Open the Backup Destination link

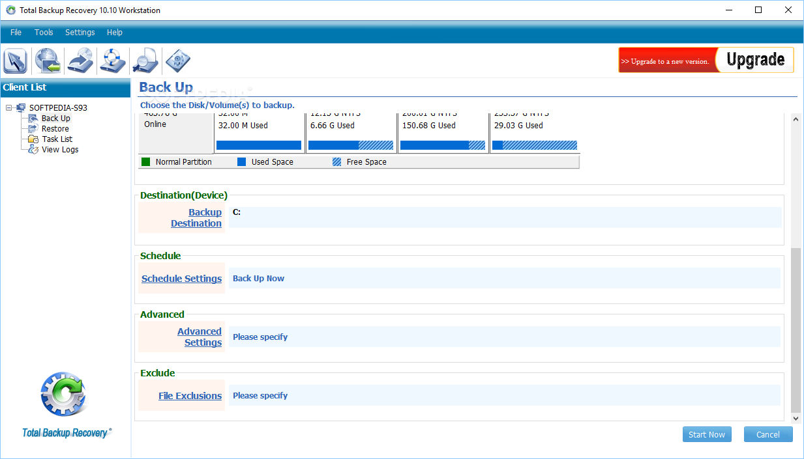click(x=196, y=217)
